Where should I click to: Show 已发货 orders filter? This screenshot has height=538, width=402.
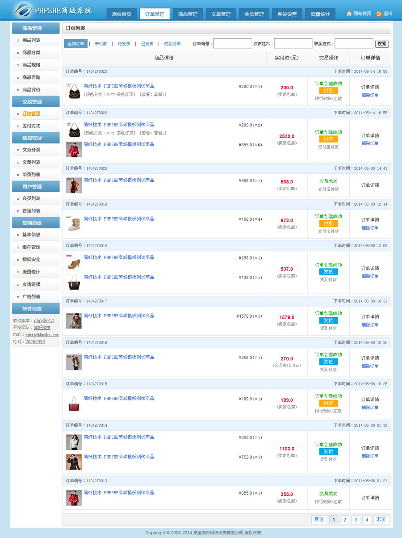(147, 44)
